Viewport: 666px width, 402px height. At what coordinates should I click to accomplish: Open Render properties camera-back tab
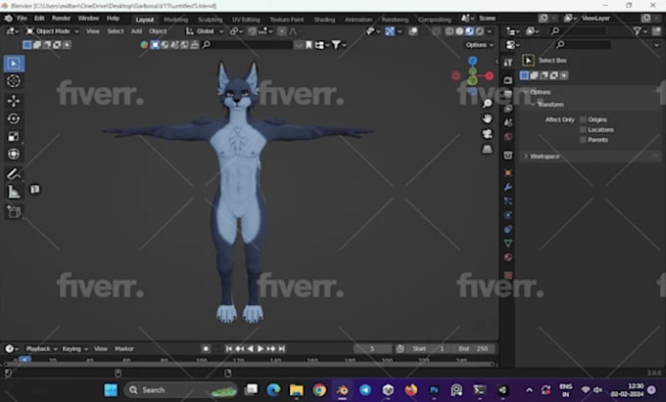pos(507,80)
